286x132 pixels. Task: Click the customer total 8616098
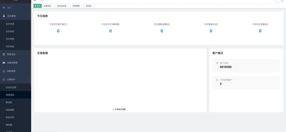pyautogui.click(x=226, y=67)
